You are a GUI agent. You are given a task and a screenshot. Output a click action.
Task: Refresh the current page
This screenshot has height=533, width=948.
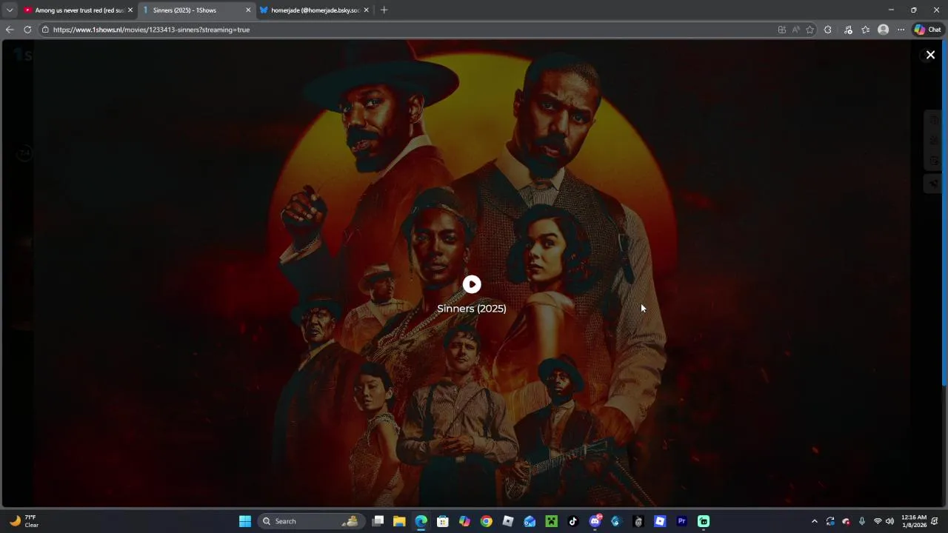point(27,30)
